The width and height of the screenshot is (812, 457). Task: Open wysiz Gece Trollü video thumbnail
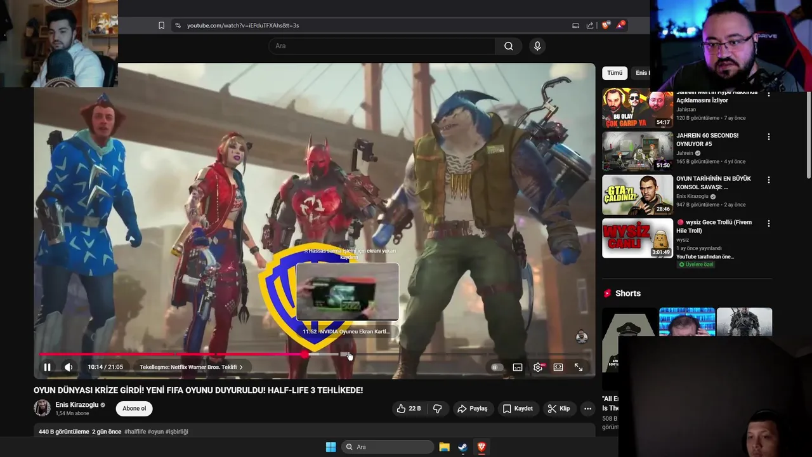(638, 238)
